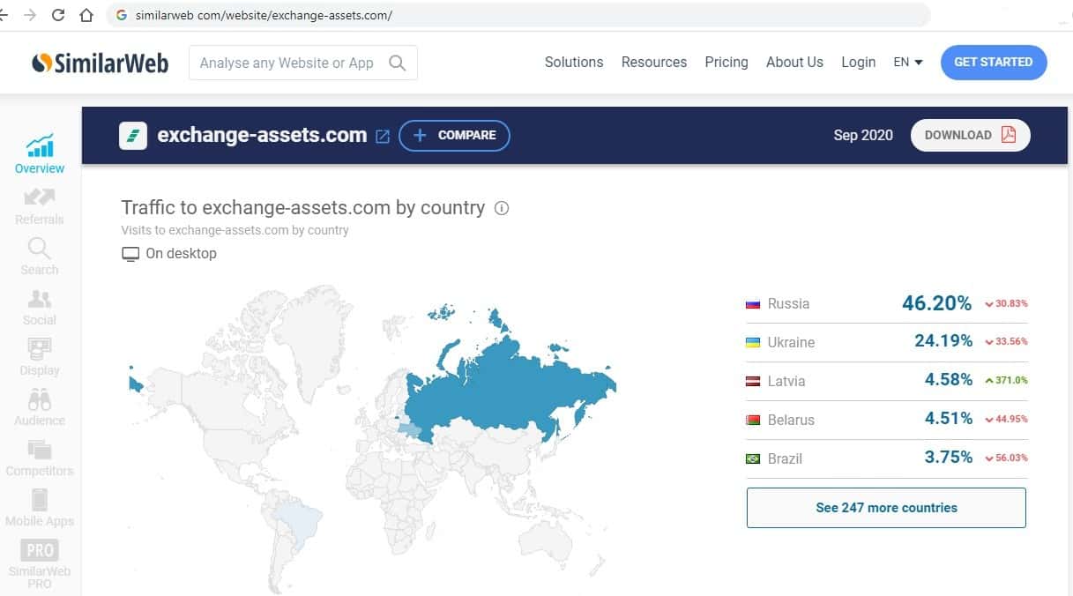Click Latvia's 371.0% increase indicator
The image size is (1073, 596).
1006,382
